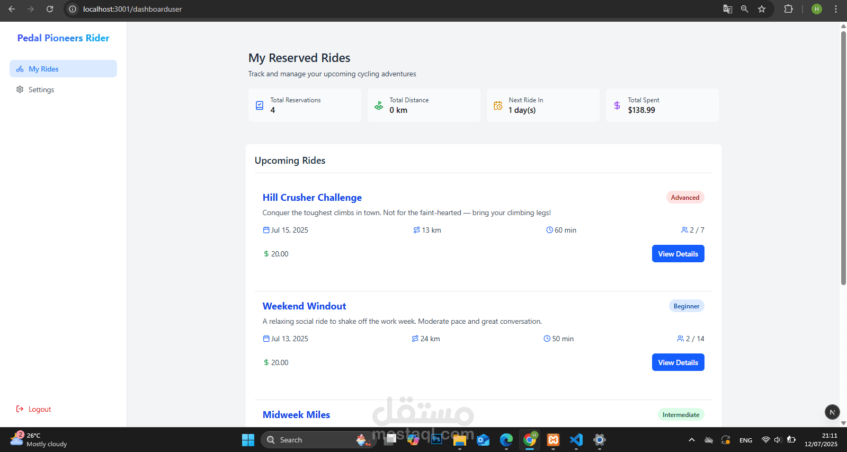
Task: Click the Advanced difficulty badge
Action: tap(685, 198)
